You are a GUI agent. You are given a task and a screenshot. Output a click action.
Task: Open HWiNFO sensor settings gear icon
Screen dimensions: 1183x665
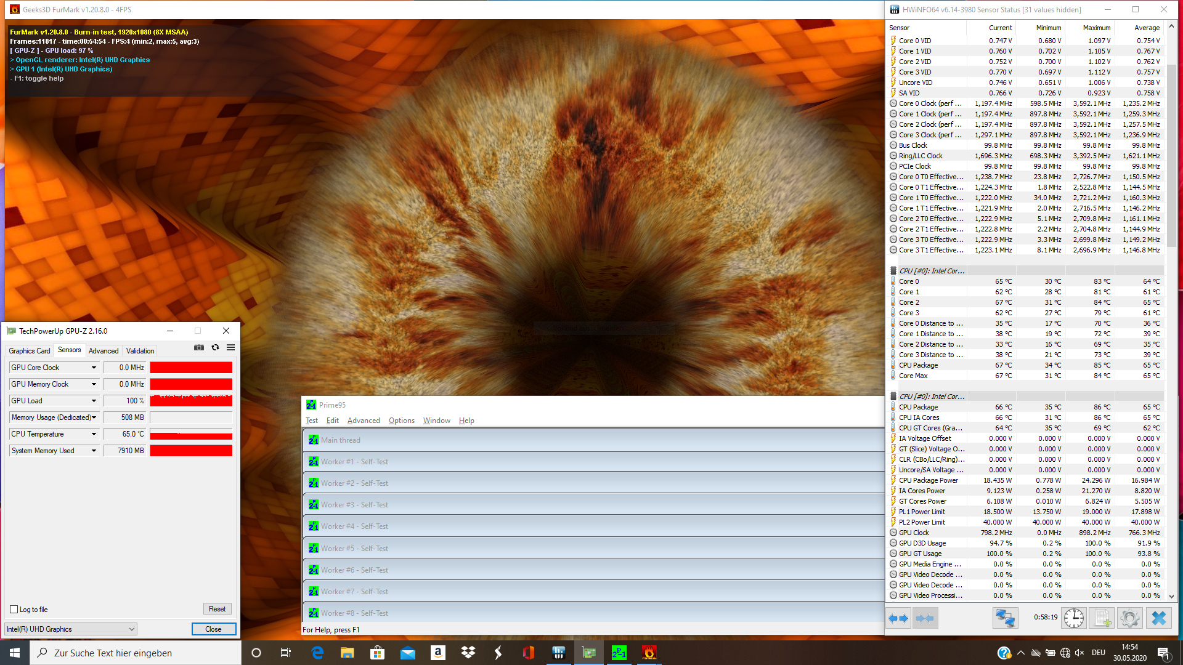[x=1130, y=618]
